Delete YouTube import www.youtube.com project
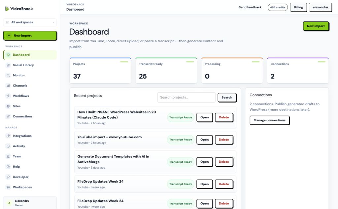 224,140
